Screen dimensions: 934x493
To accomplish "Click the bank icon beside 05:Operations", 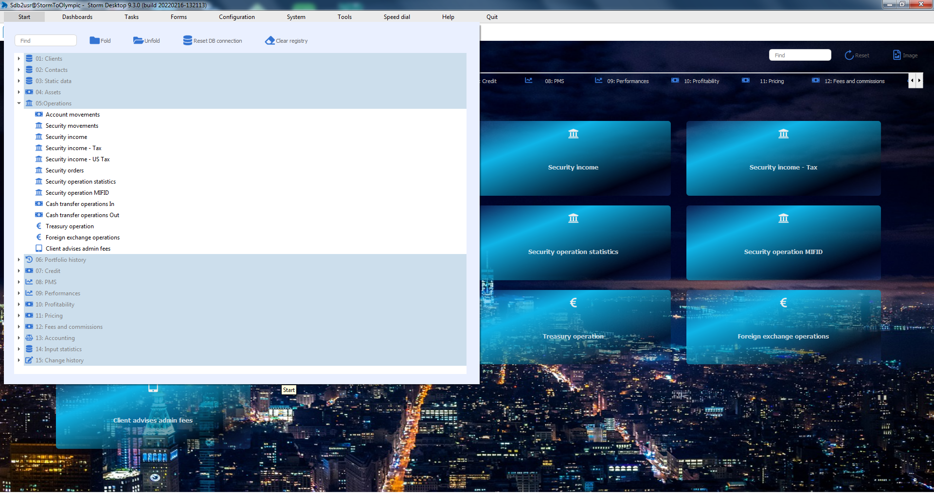I will (x=29, y=103).
